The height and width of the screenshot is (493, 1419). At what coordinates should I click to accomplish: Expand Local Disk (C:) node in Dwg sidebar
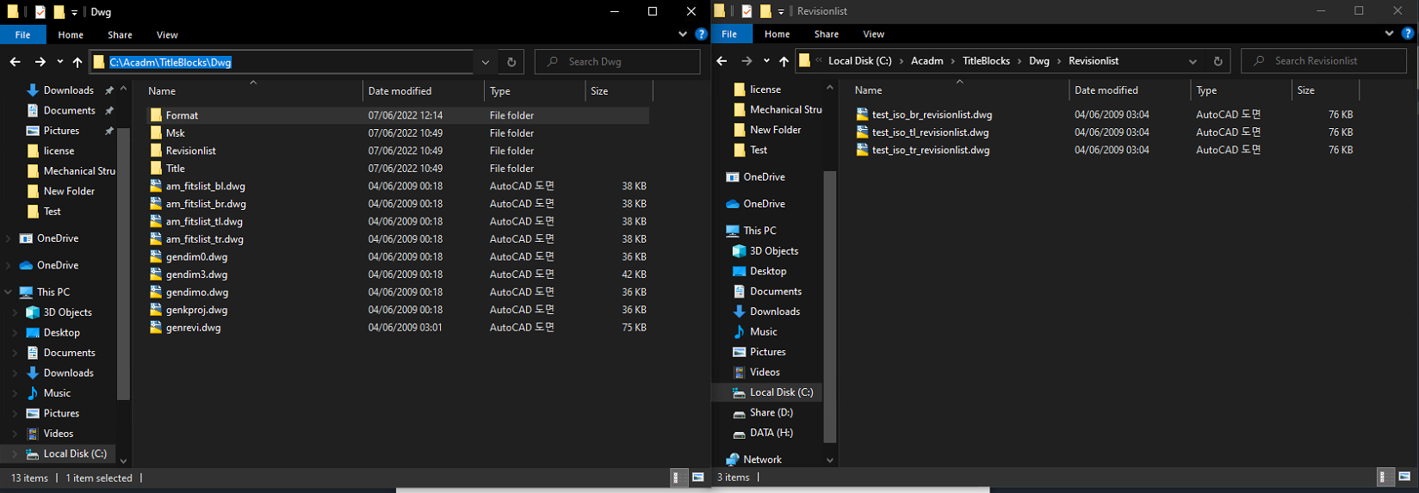click(13, 453)
